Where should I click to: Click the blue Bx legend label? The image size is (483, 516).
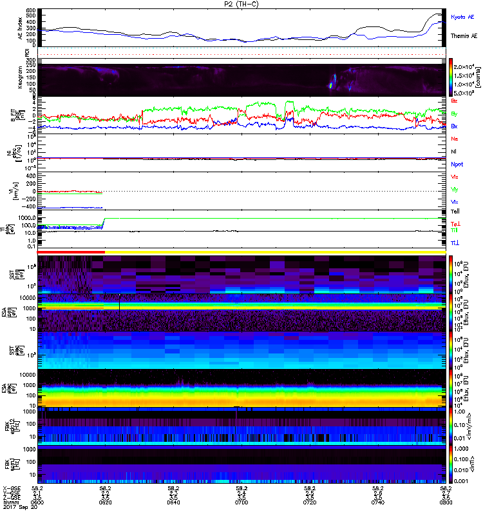(454, 126)
